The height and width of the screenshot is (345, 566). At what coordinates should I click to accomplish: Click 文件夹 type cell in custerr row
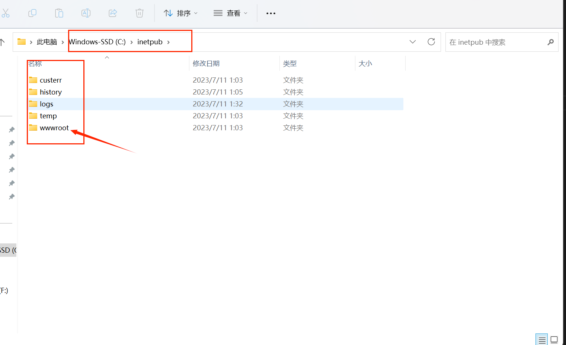tap(293, 80)
